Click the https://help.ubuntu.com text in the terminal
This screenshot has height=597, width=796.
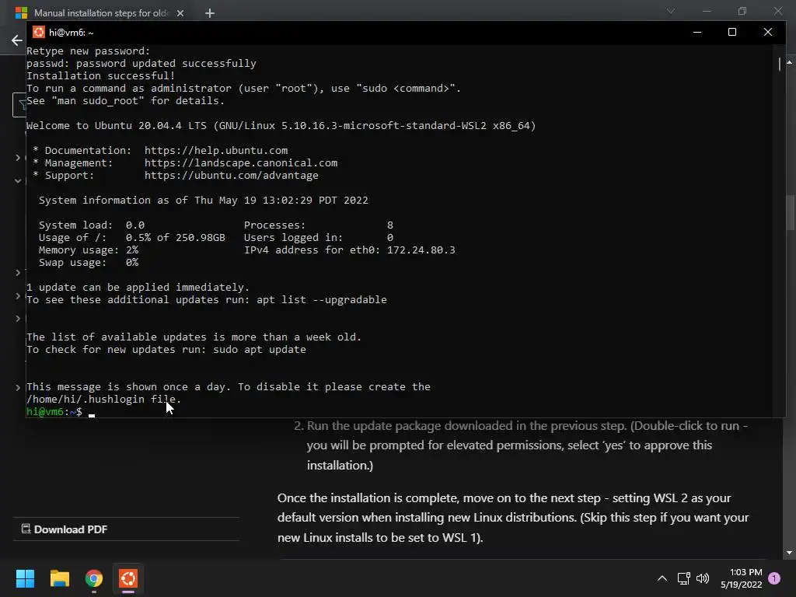(216, 150)
